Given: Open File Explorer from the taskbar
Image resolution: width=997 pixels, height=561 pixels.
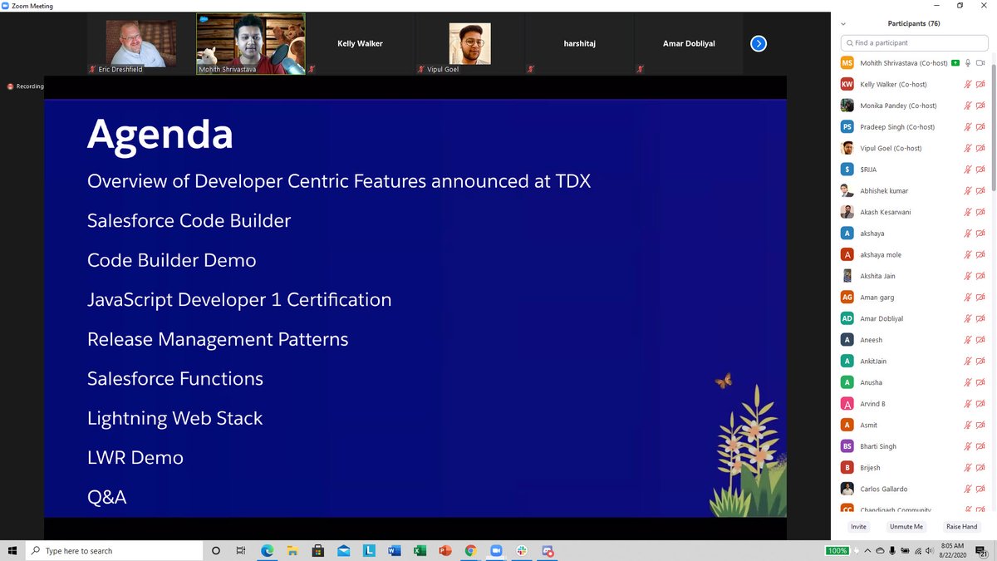Looking at the screenshot, I should point(292,550).
